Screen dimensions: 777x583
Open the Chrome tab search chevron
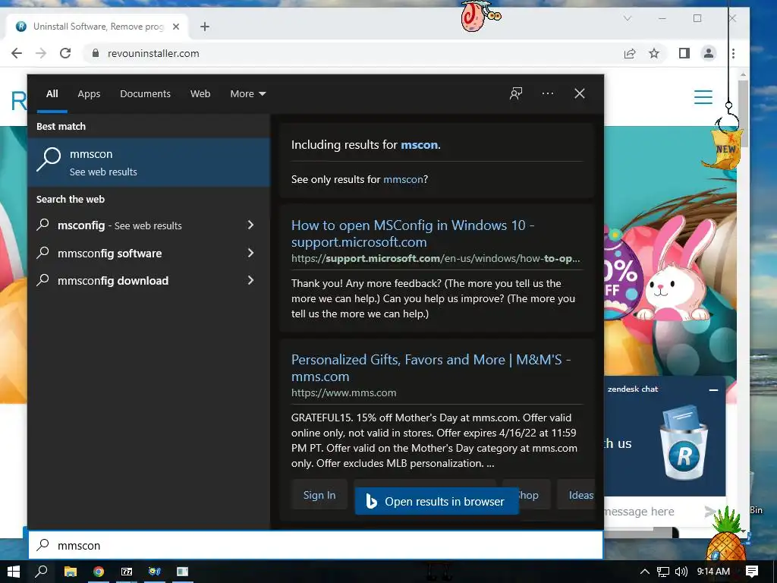pos(628,18)
